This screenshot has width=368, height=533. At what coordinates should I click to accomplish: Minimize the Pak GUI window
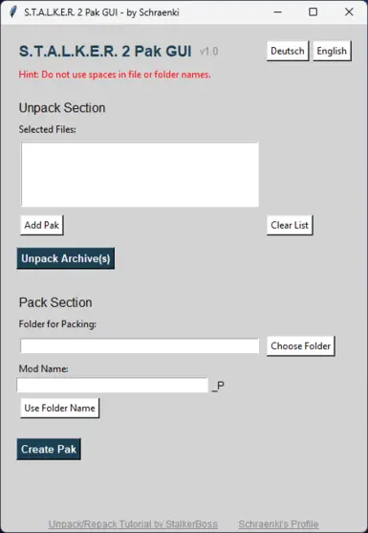click(x=278, y=12)
